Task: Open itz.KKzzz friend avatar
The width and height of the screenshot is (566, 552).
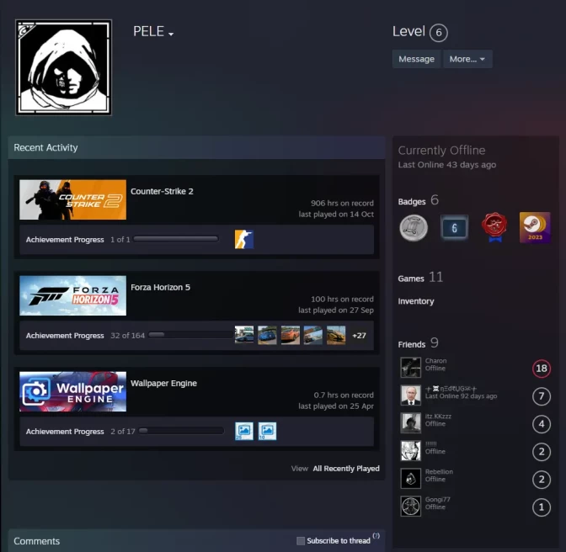Action: (x=411, y=423)
